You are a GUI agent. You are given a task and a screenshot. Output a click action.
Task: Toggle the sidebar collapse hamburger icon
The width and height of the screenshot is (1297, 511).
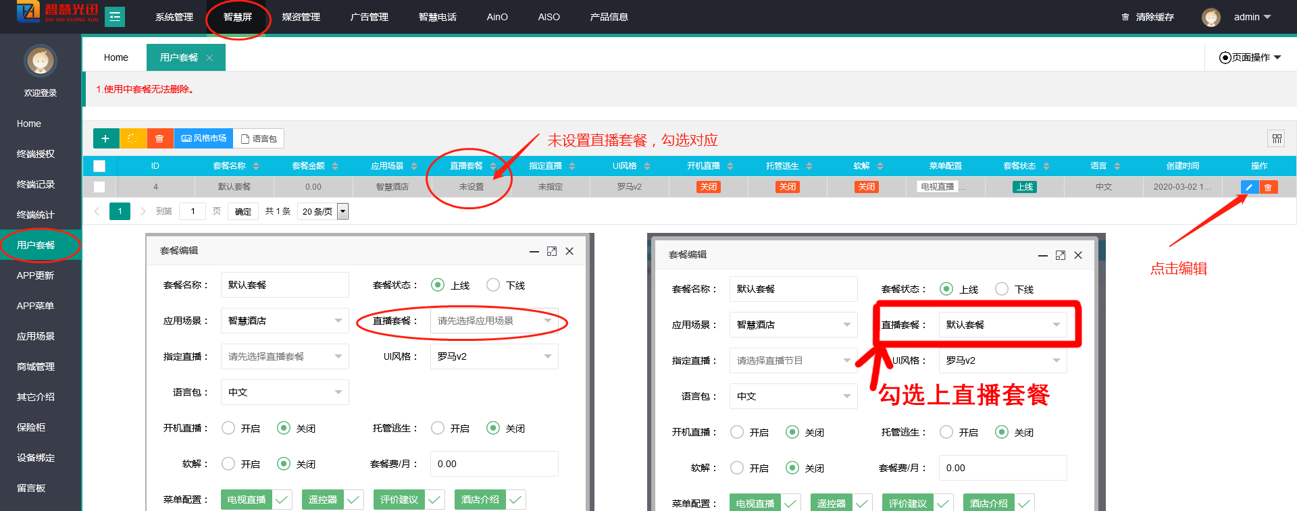tap(115, 16)
